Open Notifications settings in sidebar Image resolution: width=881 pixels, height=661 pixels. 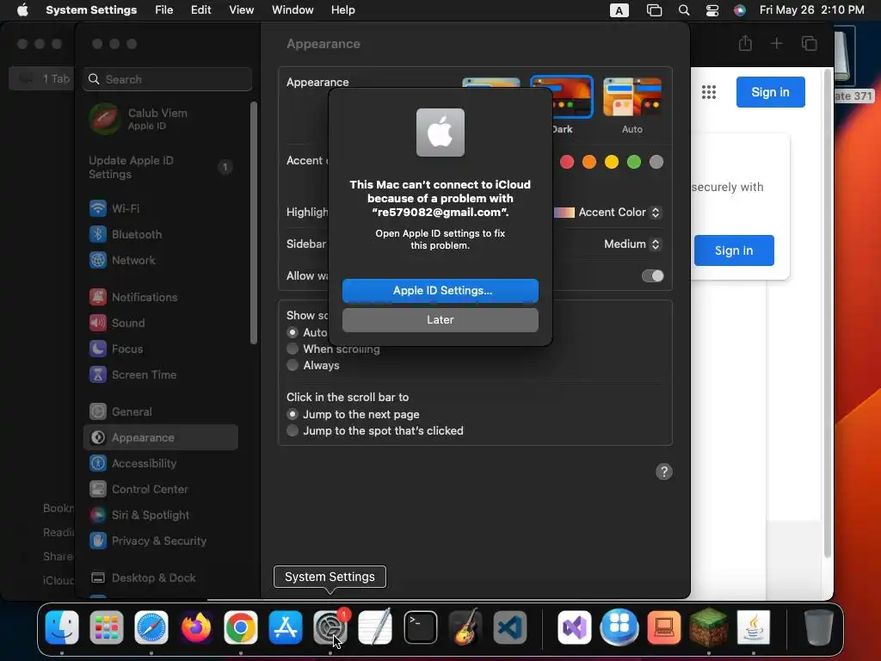(x=161, y=297)
